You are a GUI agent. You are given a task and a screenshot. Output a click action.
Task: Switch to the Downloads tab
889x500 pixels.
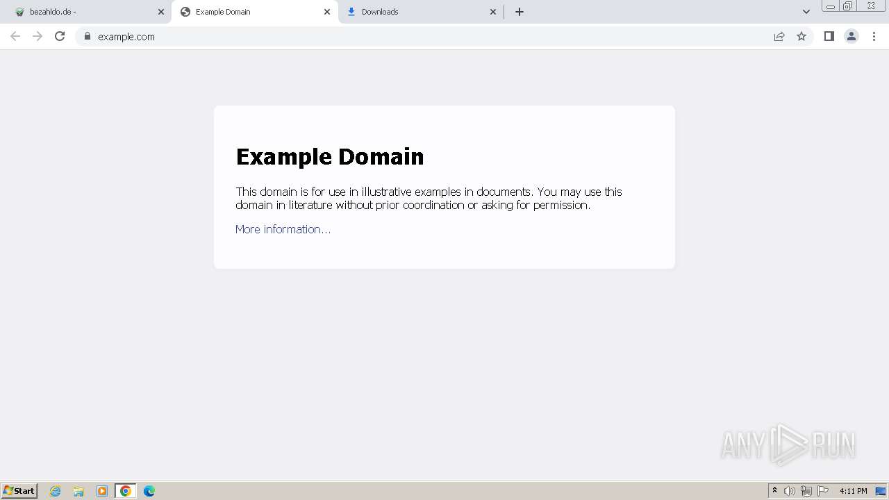421,12
